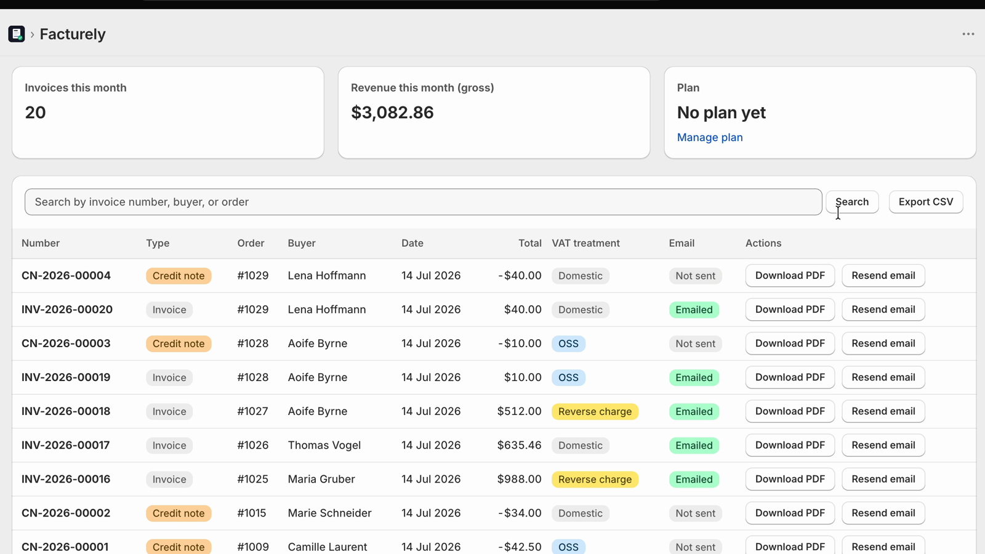Image resolution: width=985 pixels, height=554 pixels.
Task: Focus the invoice search input field
Action: 423,202
